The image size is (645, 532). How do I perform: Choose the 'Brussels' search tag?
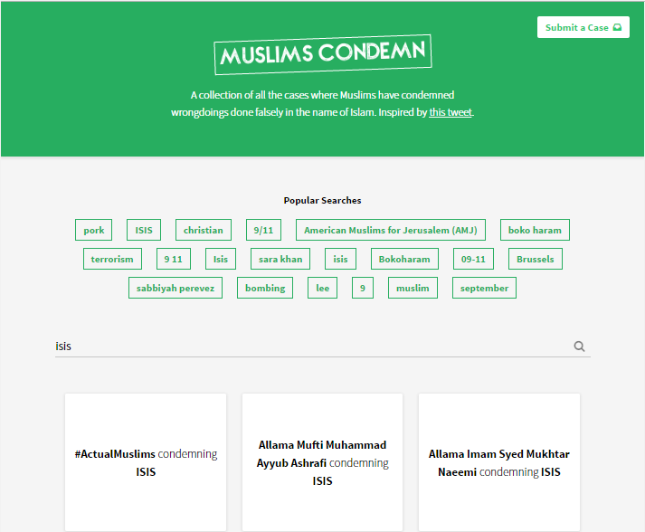[x=536, y=259]
